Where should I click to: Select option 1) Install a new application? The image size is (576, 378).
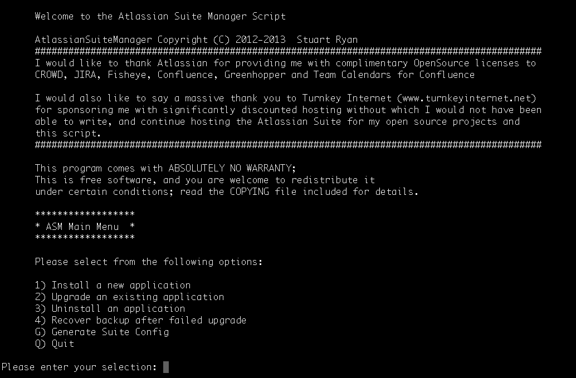coord(113,286)
